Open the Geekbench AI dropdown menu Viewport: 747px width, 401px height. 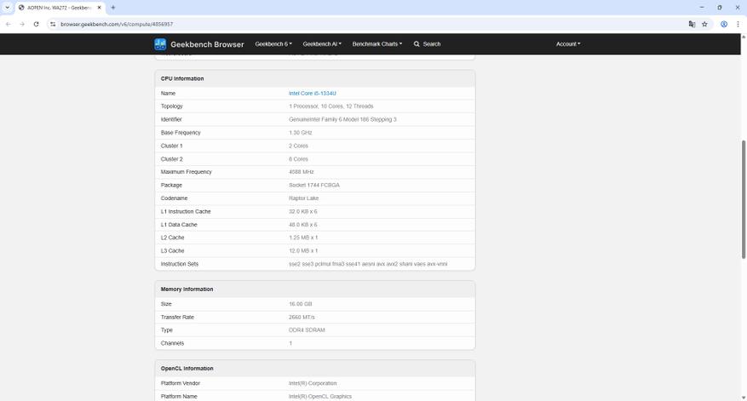click(322, 43)
